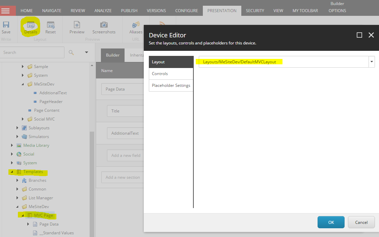Confirm with the OK button
Screen dimensions: 379x237
[x=331, y=222]
